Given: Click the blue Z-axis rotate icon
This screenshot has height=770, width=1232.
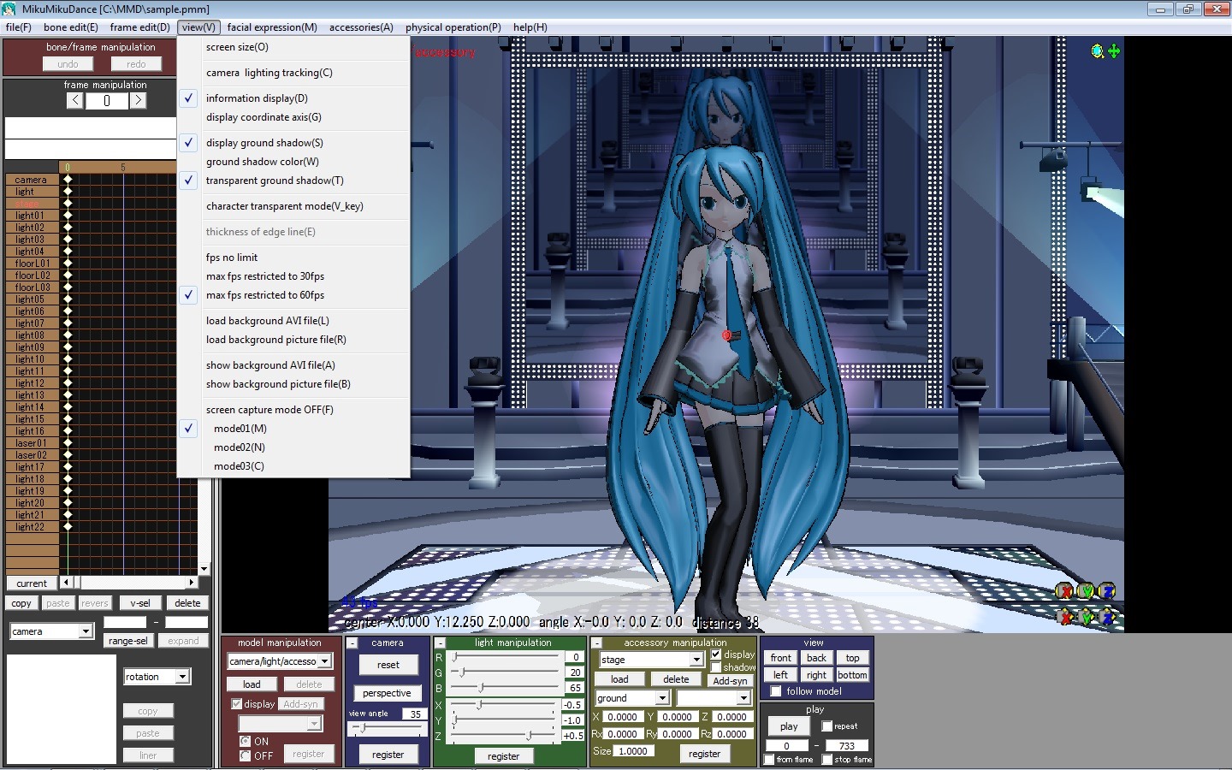Looking at the screenshot, I should click(1107, 591).
